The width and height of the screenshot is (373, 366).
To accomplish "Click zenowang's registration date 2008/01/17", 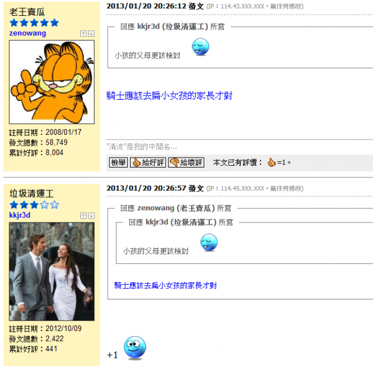I will point(64,133).
